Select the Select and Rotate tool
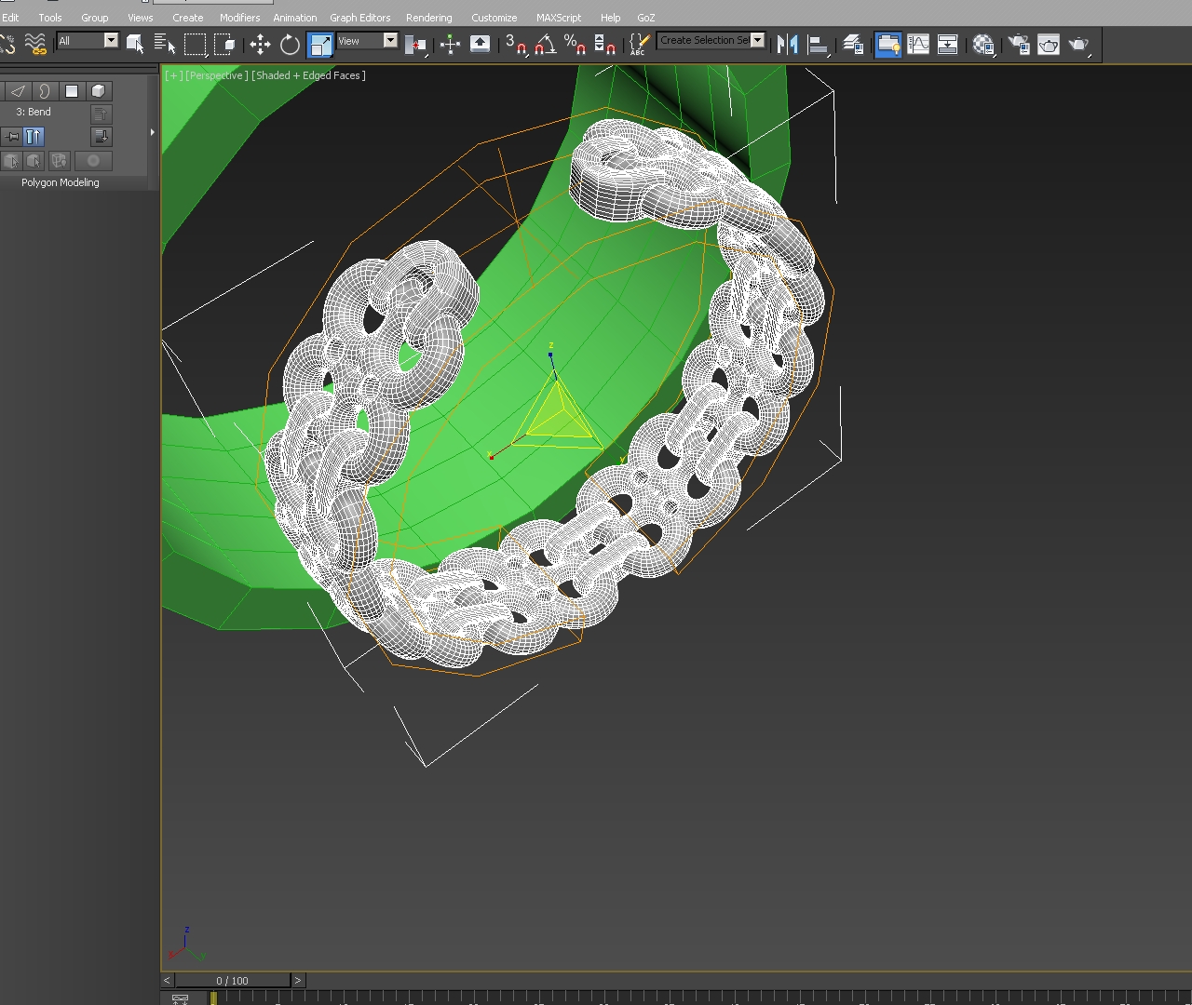 tap(290, 44)
